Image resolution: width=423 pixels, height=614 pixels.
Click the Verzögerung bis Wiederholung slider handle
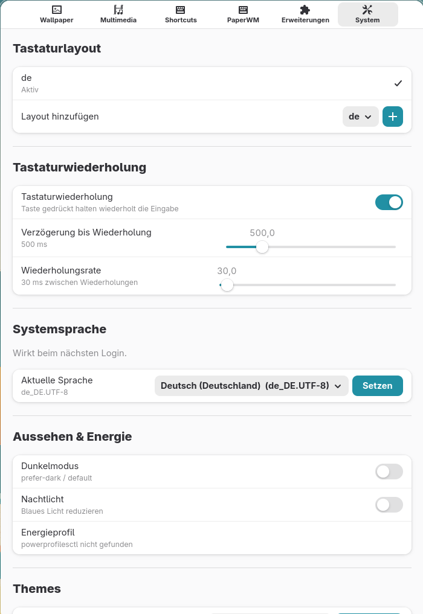(x=262, y=246)
